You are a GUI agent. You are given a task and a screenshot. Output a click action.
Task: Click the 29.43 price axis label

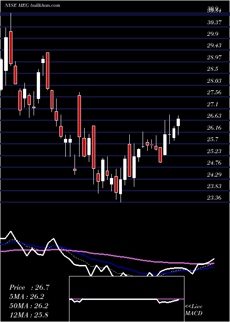point(214,46)
